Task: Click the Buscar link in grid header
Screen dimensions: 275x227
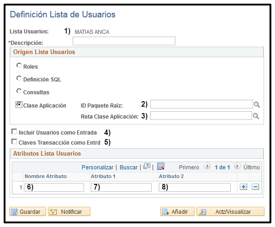Action: tap(128, 168)
